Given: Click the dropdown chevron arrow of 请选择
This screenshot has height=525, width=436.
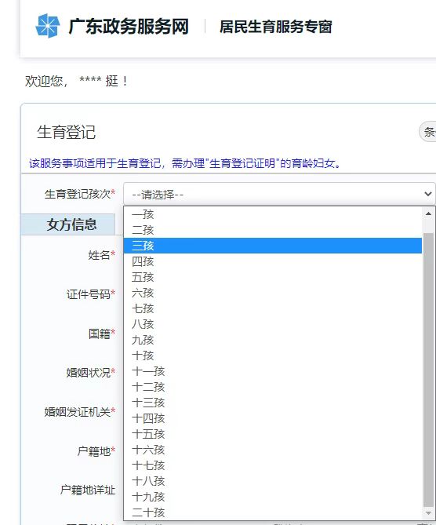Looking at the screenshot, I should click(427, 194).
